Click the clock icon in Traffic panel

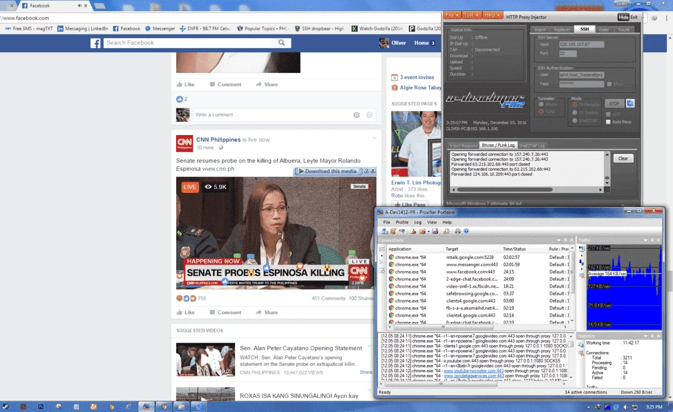pos(582,248)
